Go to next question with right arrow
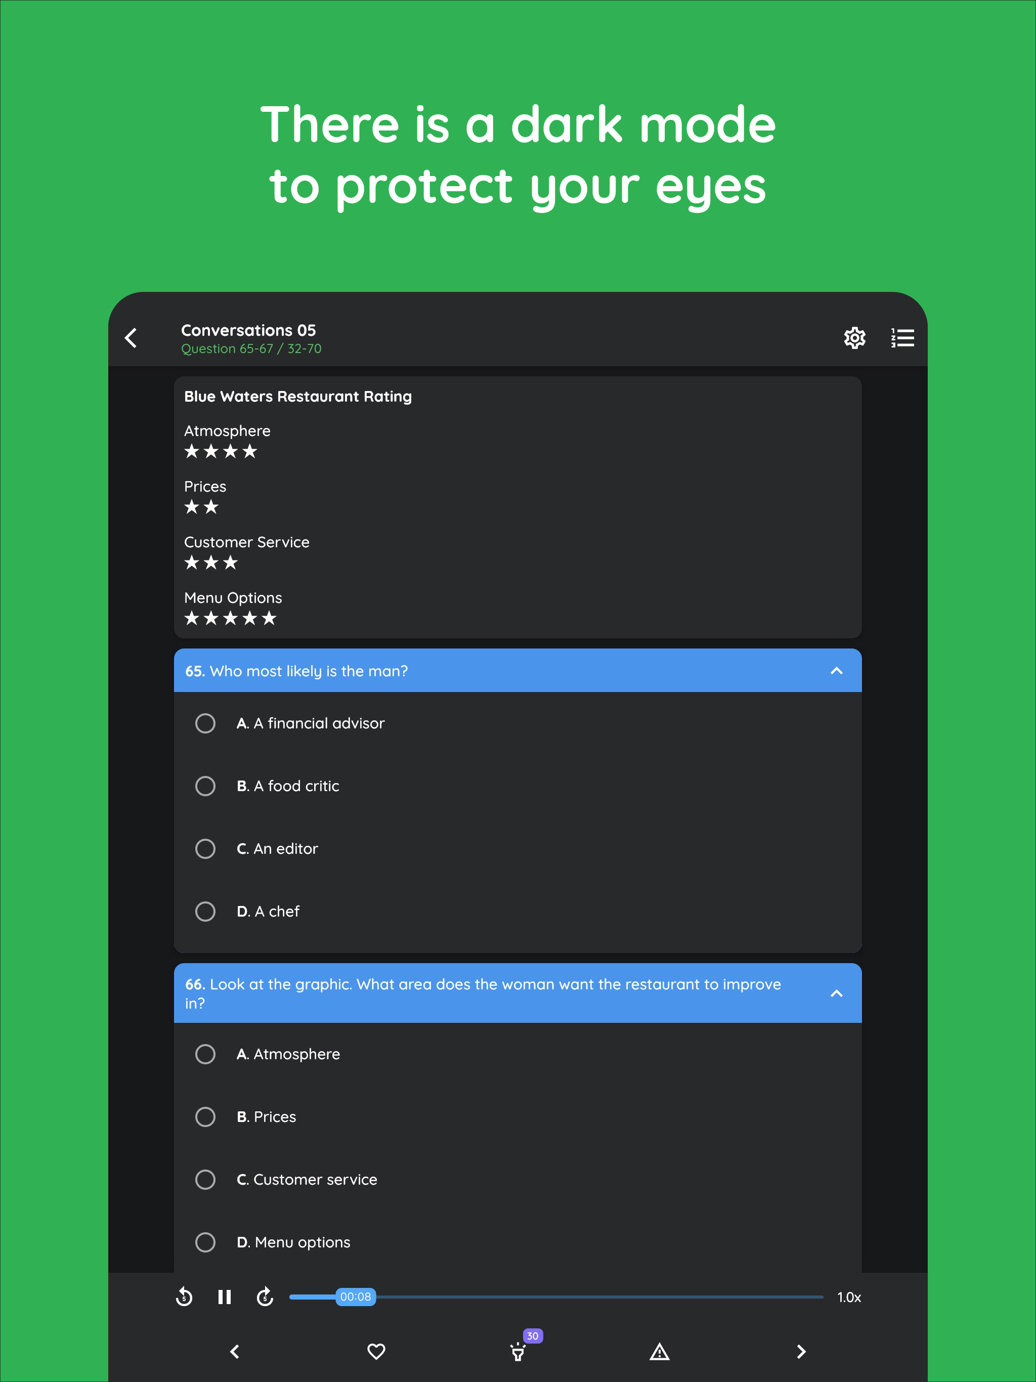The width and height of the screenshot is (1036, 1382). tap(801, 1351)
